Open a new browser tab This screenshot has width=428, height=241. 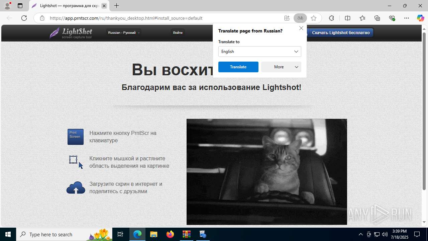point(116,6)
